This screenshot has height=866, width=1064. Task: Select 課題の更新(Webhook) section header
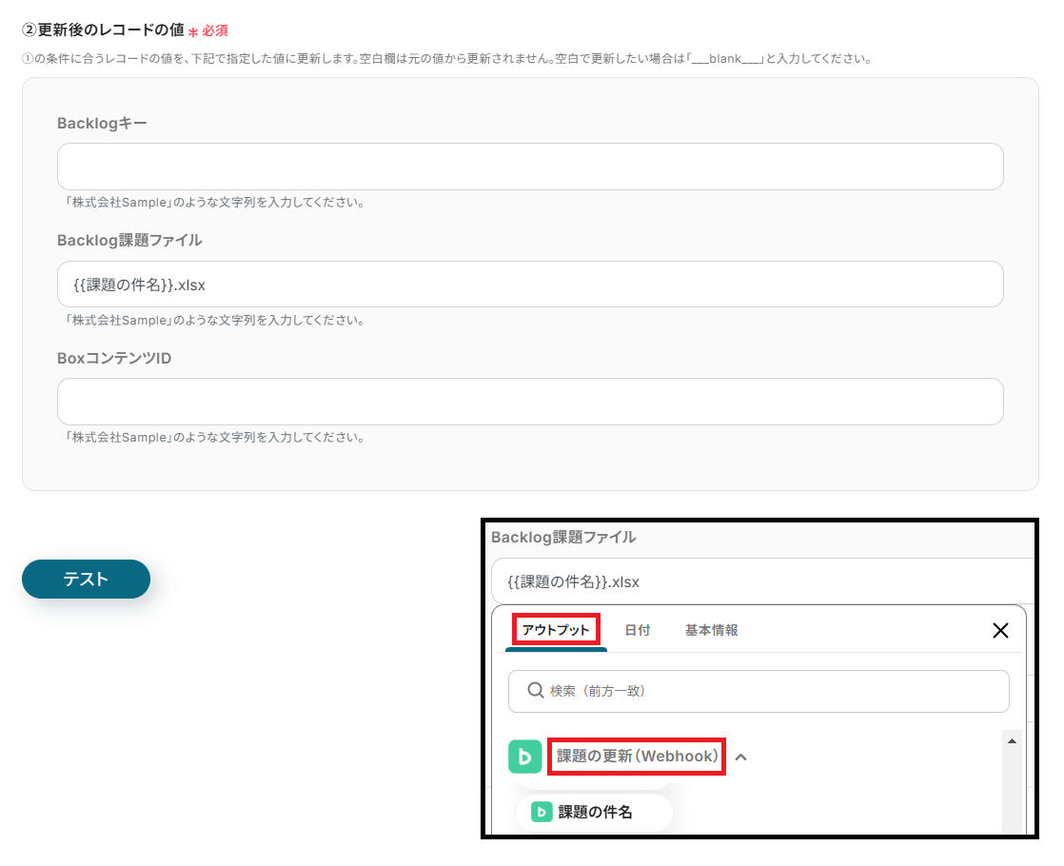pos(638,757)
